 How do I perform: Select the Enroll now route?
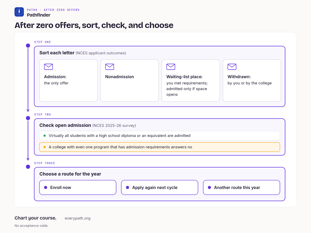(78, 187)
